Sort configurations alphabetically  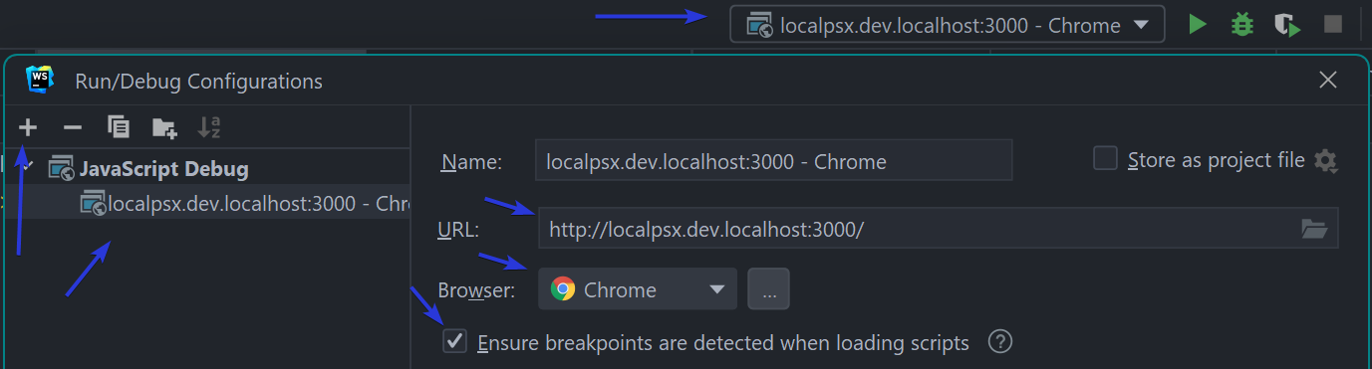pos(208,127)
